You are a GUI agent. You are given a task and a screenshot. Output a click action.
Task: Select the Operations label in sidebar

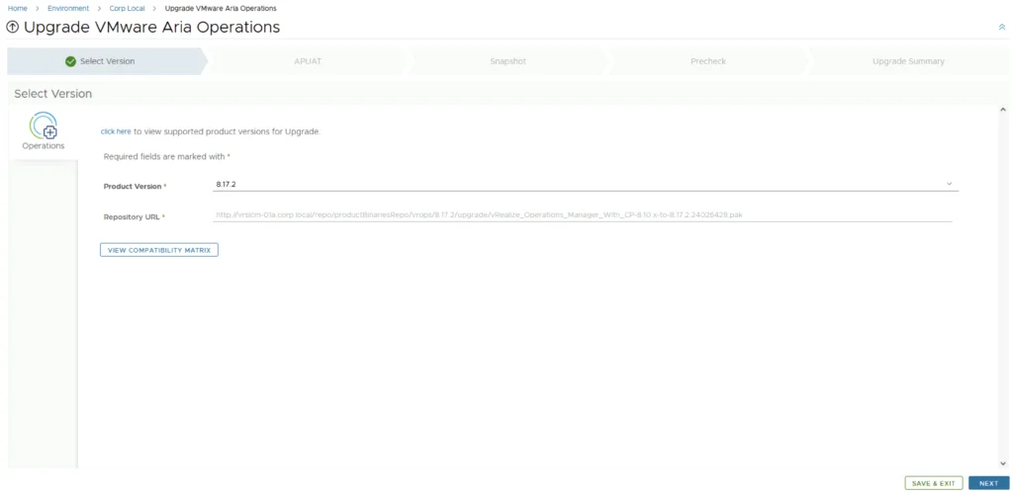(x=44, y=146)
